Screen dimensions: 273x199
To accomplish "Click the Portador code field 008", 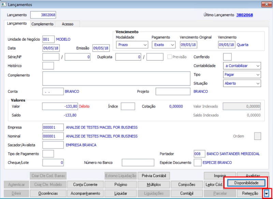I will tap(200, 154).
